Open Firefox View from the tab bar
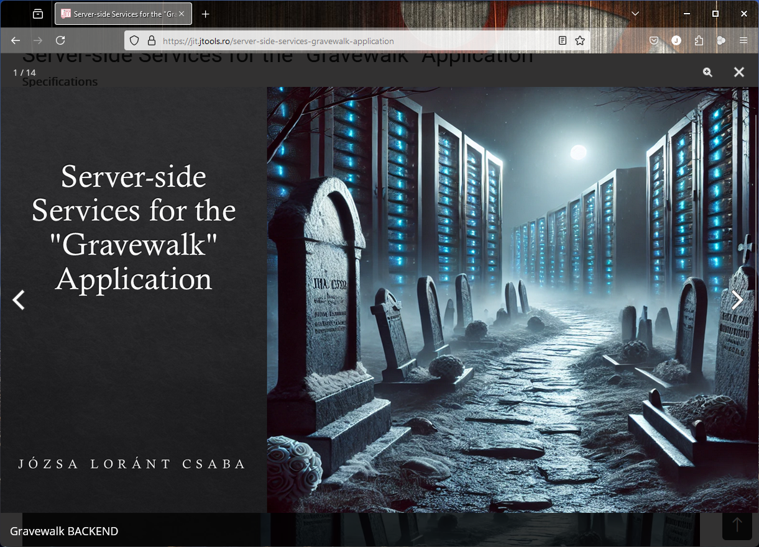Screen dimensions: 759x547 38,14
